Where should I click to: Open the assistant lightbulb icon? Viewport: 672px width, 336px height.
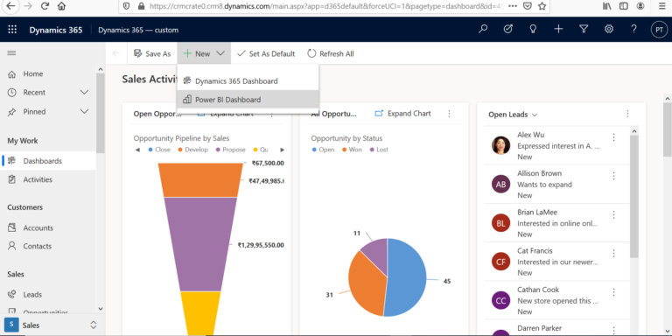pyautogui.click(x=533, y=29)
